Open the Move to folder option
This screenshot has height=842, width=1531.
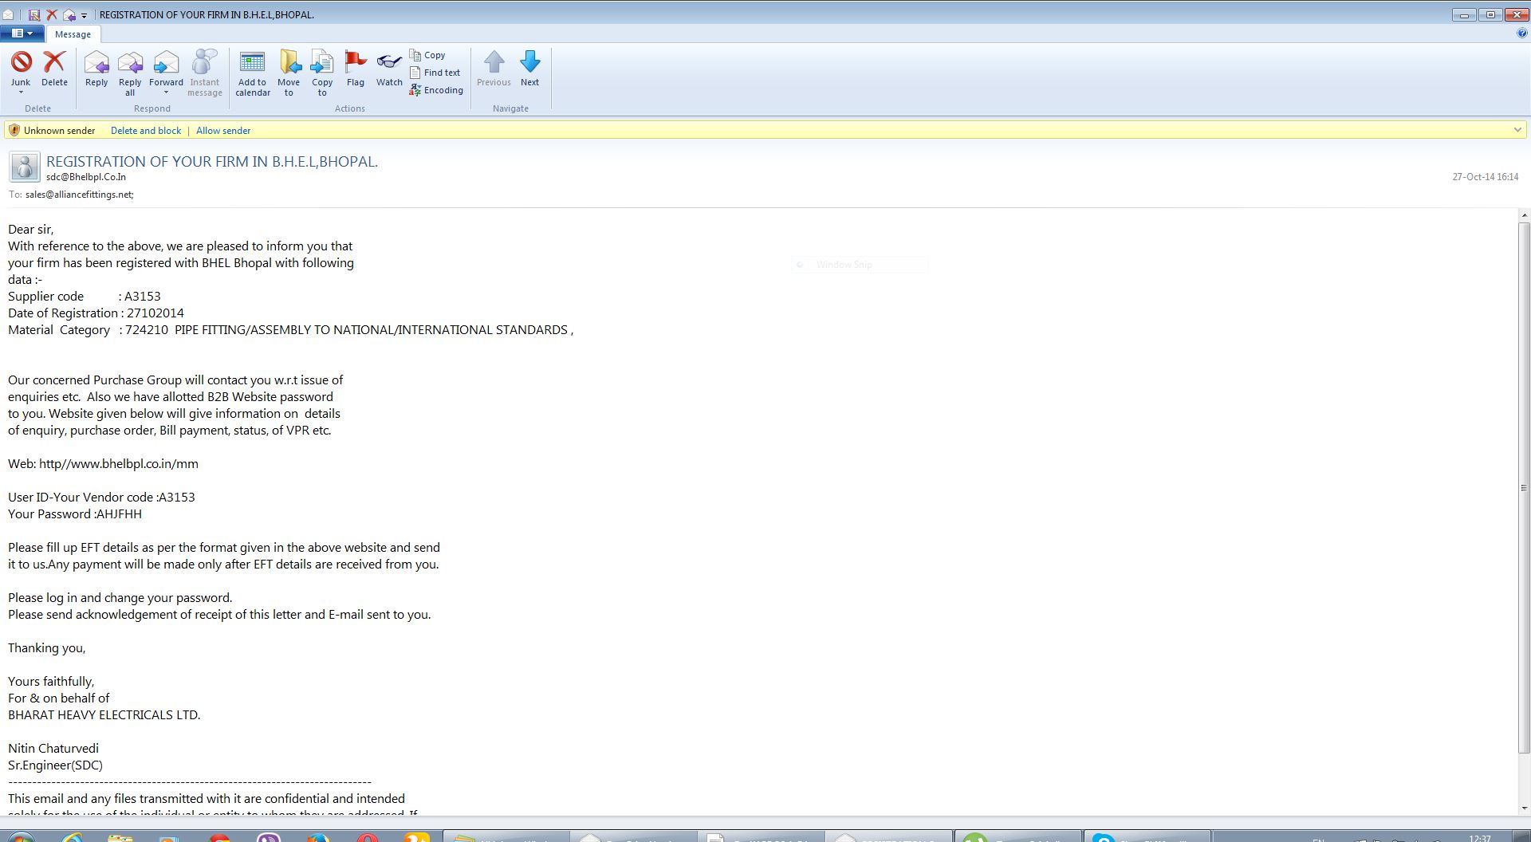click(289, 73)
